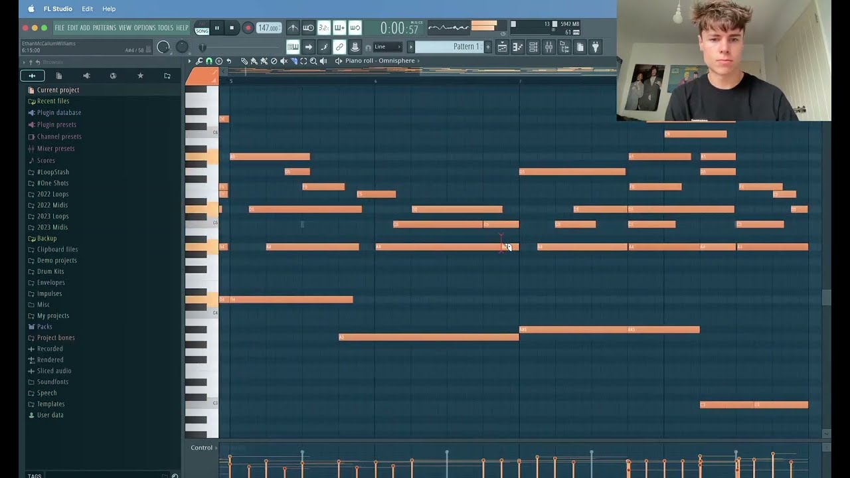Toggle the metronome
The image size is (850, 478).
pyautogui.click(x=293, y=28)
